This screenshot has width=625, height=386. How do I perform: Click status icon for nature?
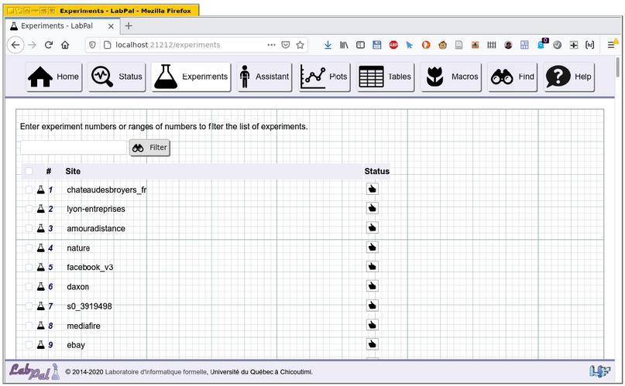click(x=373, y=247)
